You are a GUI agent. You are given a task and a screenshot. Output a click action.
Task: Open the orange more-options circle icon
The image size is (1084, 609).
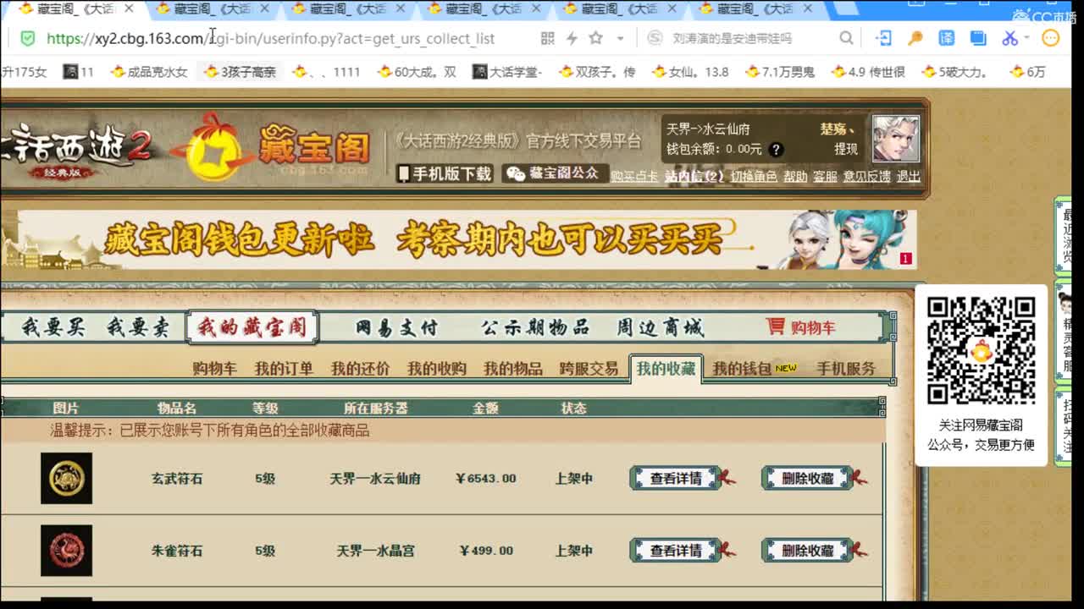1050,38
